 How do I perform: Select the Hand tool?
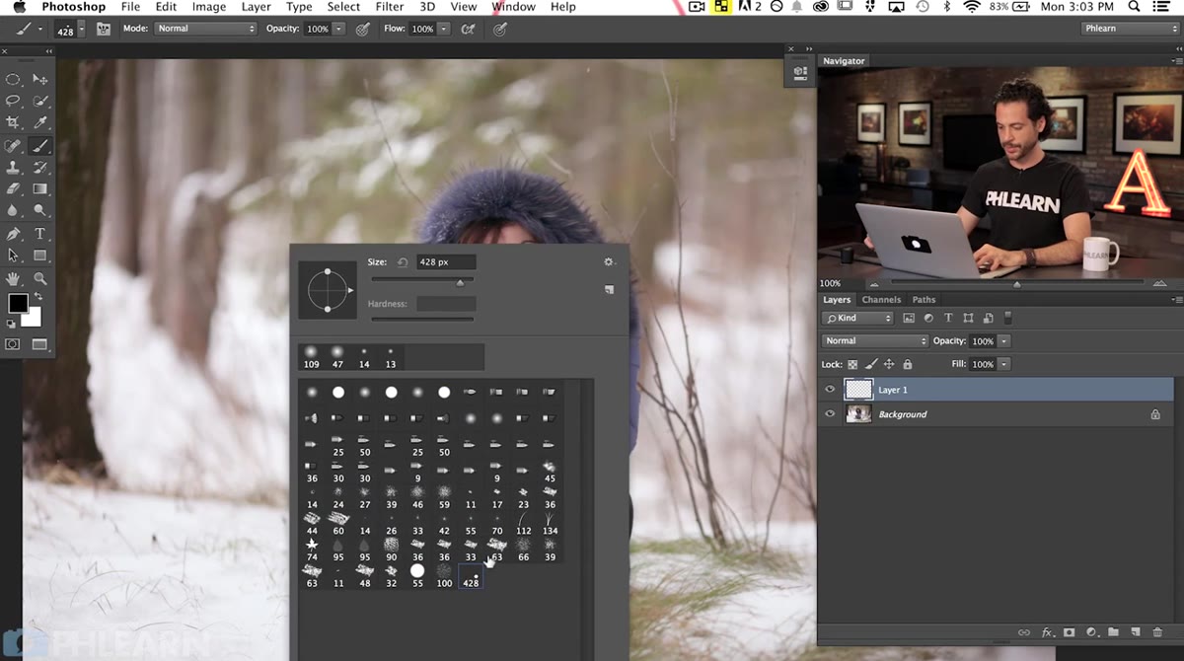pyautogui.click(x=14, y=279)
